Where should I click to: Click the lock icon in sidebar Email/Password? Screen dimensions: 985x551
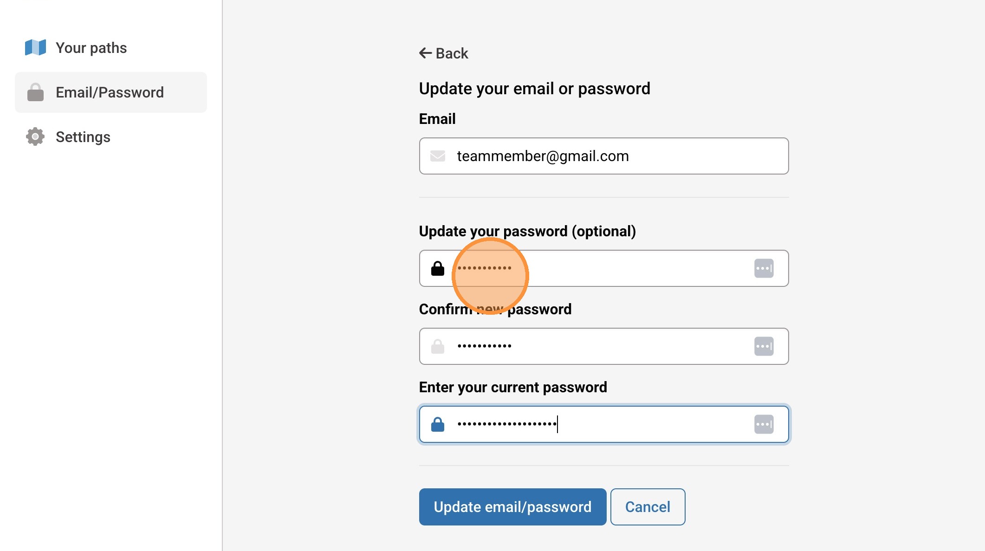pyautogui.click(x=35, y=92)
